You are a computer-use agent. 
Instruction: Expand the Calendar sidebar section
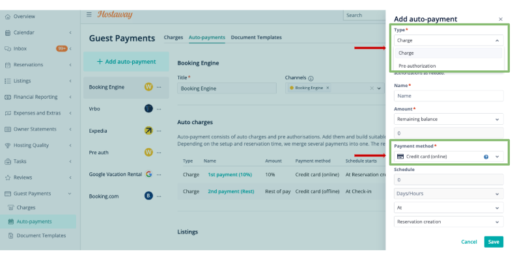point(70,33)
